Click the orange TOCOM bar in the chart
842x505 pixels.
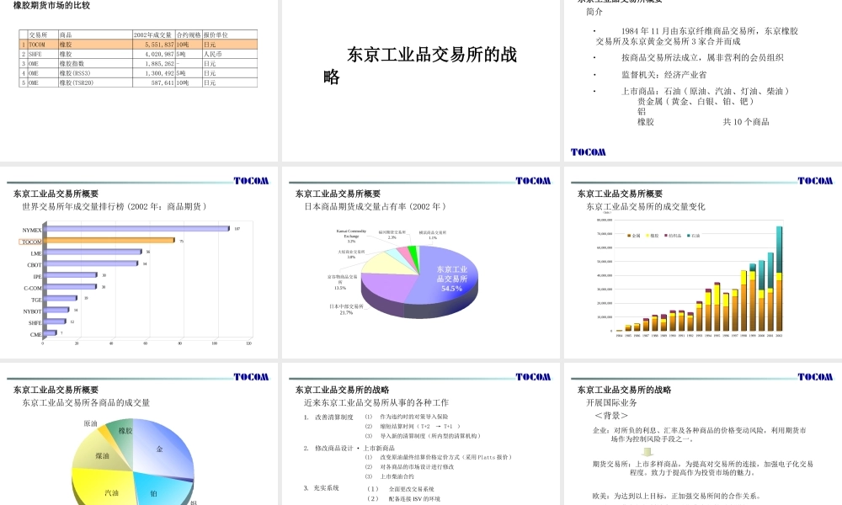point(109,241)
